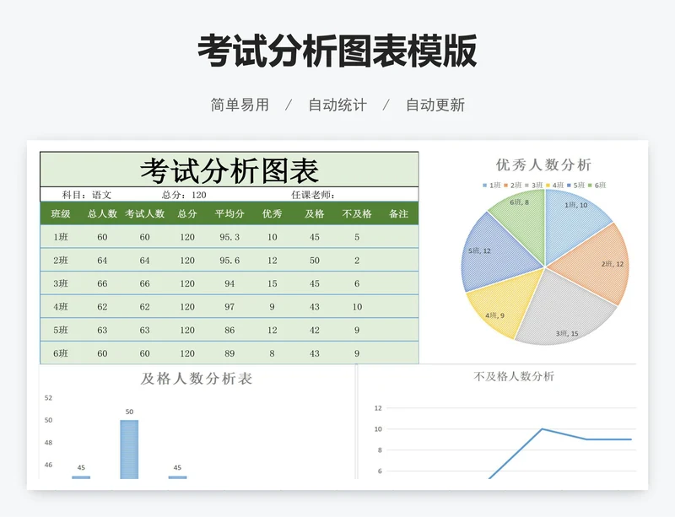Click the average score 95.6 cell

point(229,260)
